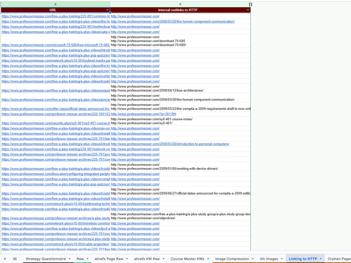The image size is (351, 263).
Task: Open Raw tab dropdown arrow
Action: (87, 259)
